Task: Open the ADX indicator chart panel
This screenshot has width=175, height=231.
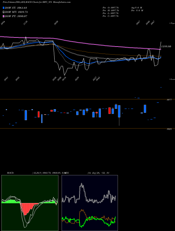Action: 90,203
